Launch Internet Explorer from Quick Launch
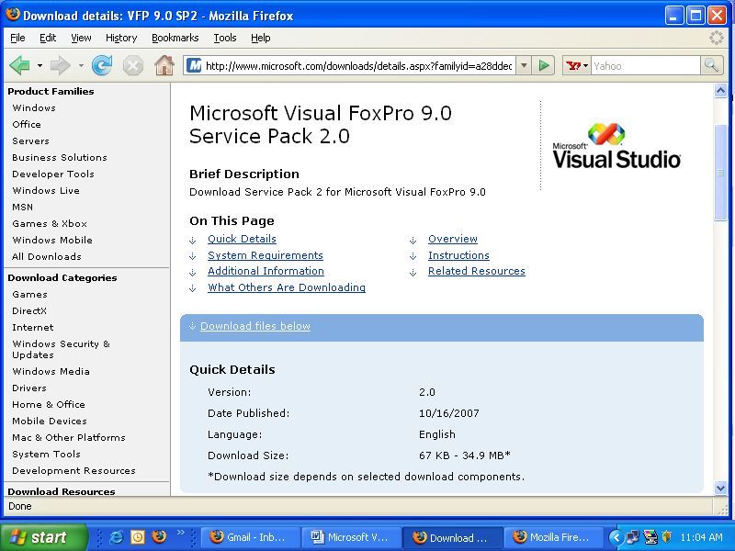The image size is (735, 551). [118, 537]
